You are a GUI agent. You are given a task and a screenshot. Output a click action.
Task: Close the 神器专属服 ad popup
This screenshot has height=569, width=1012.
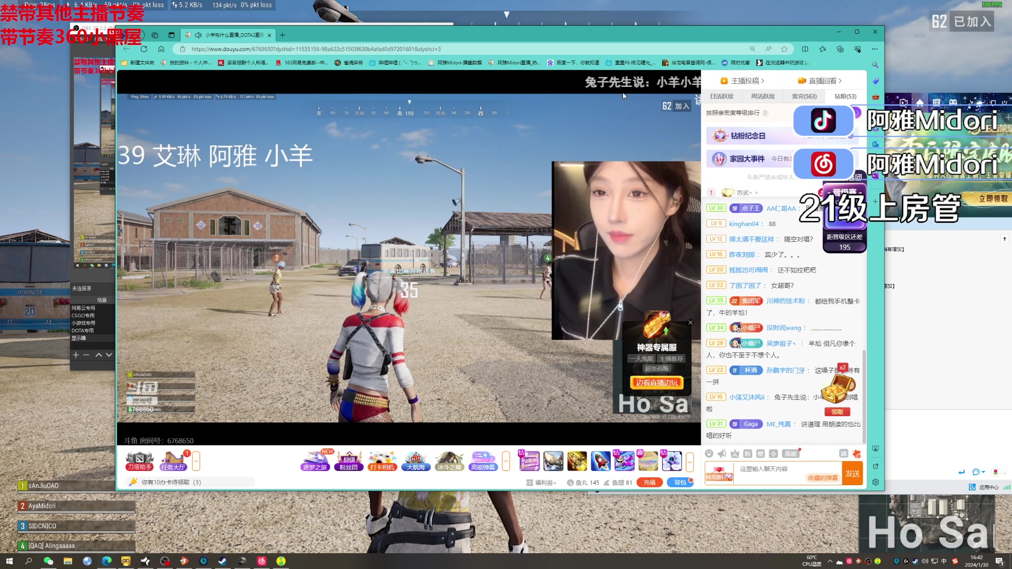(x=690, y=322)
